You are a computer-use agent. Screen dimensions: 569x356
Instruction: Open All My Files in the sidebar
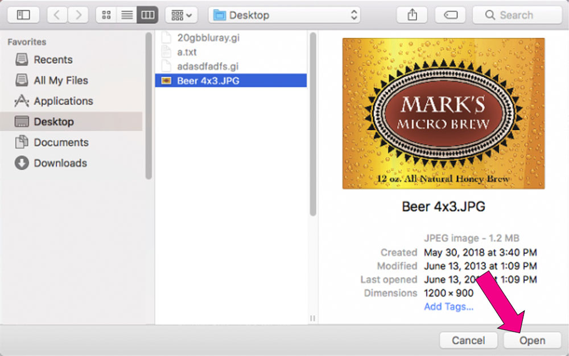[71, 81]
